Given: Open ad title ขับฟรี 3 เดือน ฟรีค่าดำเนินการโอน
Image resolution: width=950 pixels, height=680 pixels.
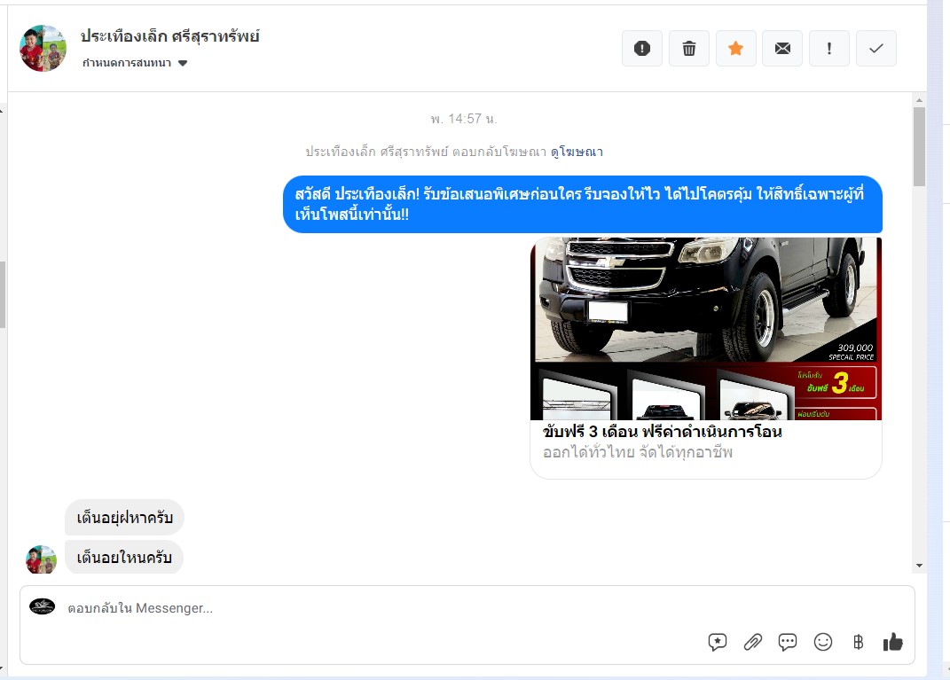Looking at the screenshot, I should click(663, 431).
